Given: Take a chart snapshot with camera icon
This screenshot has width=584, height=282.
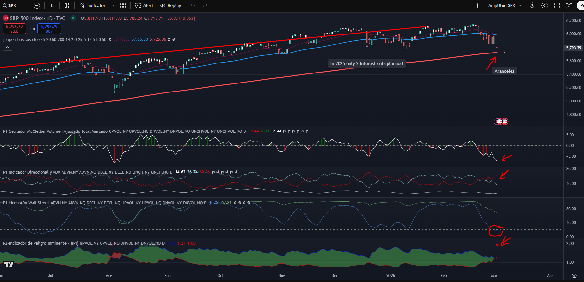Looking at the screenshot, I should point(569,5).
